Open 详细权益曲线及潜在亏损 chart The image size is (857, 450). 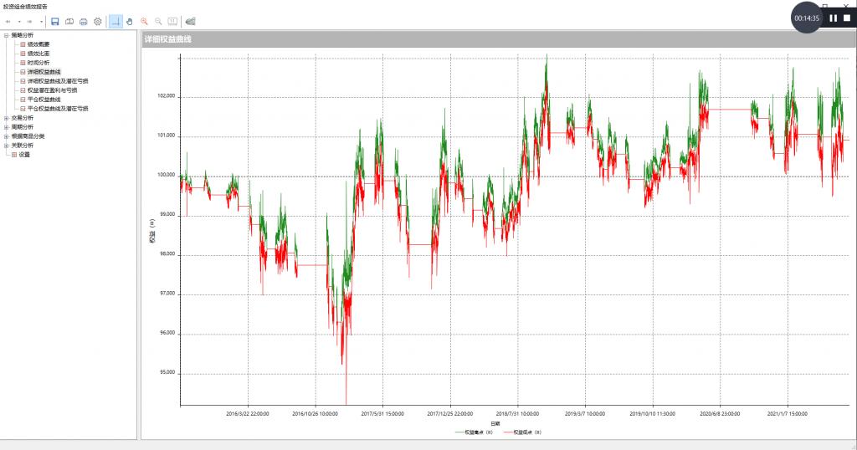pos(58,81)
